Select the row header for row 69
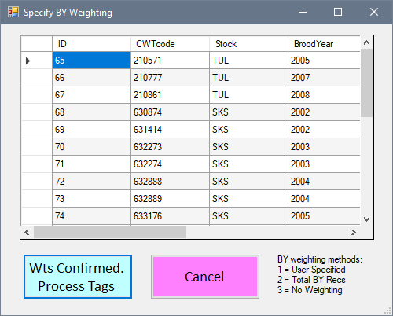The image size is (393, 316). pyautogui.click(x=37, y=130)
